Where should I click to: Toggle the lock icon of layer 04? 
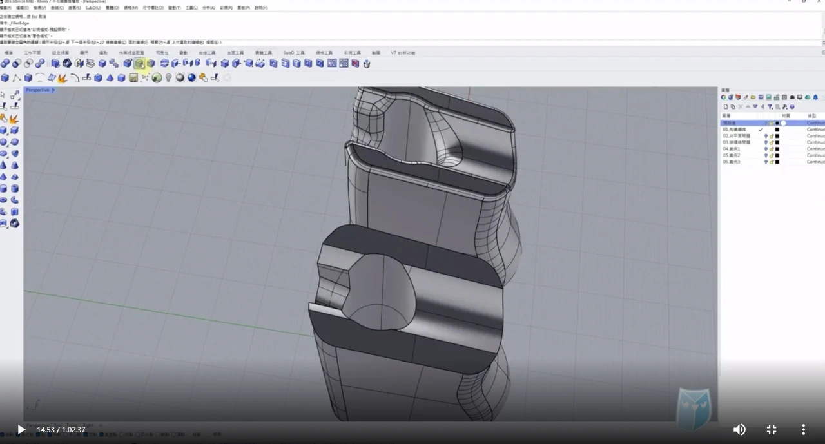pos(772,149)
